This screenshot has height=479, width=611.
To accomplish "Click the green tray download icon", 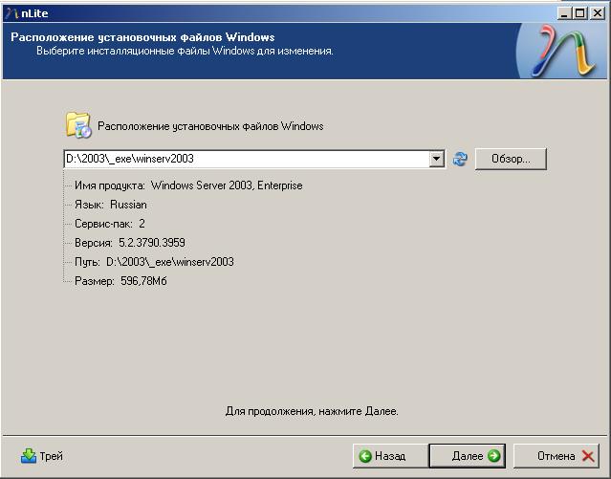I will pos(29,456).
